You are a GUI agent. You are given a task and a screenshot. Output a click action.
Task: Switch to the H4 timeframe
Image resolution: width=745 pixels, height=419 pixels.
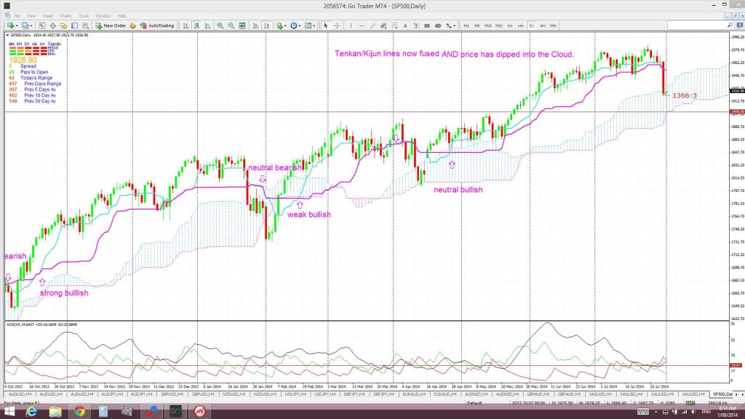[x=521, y=25]
